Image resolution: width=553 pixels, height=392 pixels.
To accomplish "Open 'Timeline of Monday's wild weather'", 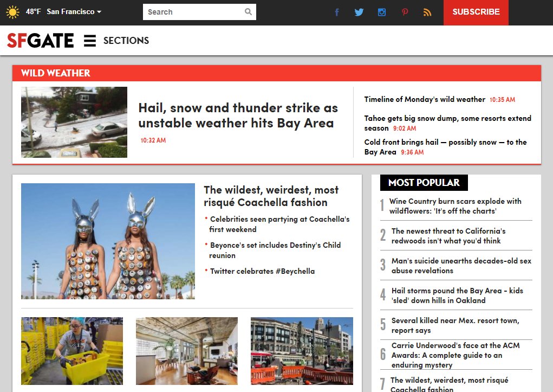I will (x=423, y=99).
